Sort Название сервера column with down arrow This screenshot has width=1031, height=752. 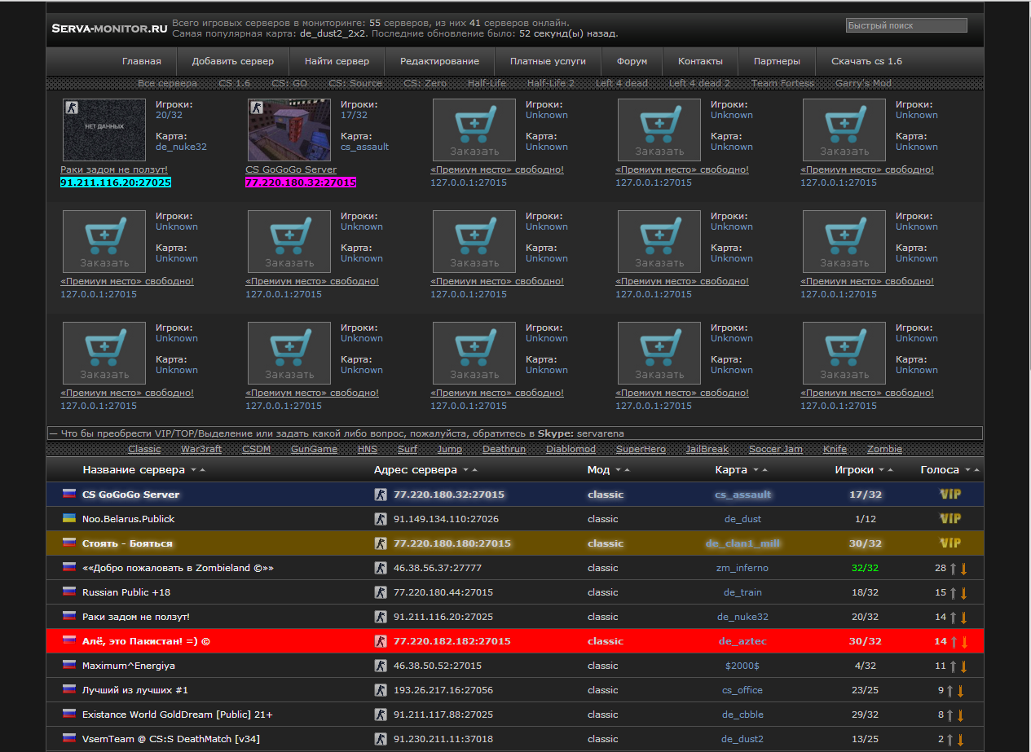[x=193, y=470]
